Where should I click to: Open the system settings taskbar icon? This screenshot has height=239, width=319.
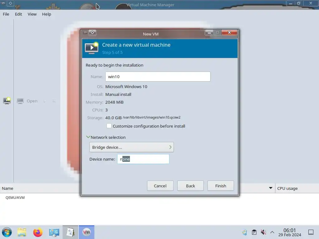tap(54, 232)
